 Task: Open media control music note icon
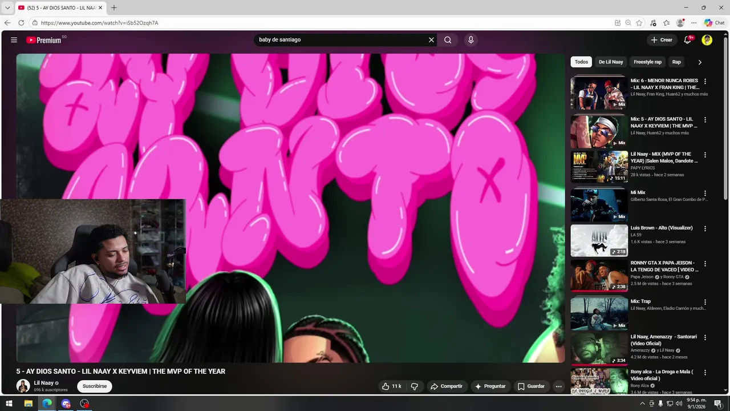654,23
